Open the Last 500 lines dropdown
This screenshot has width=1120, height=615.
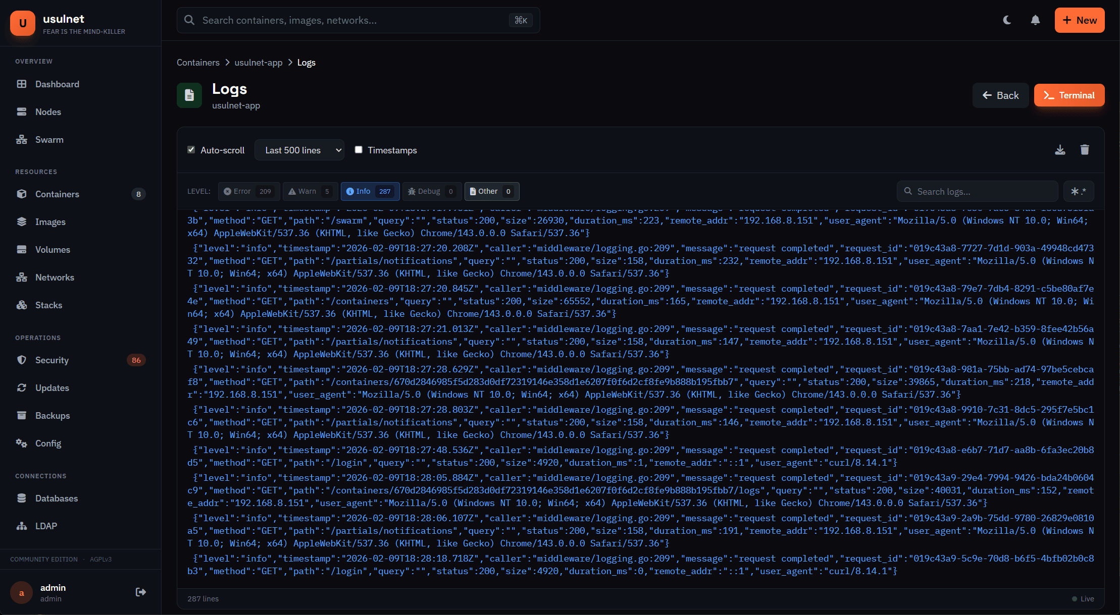tap(299, 150)
